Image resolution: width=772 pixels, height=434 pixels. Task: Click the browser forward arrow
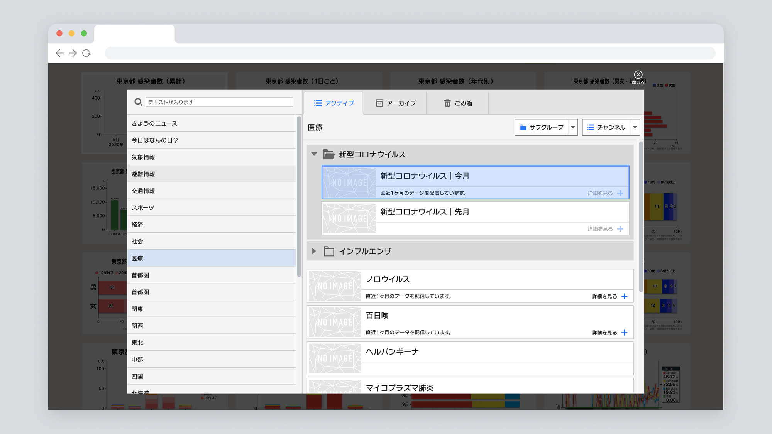point(73,53)
